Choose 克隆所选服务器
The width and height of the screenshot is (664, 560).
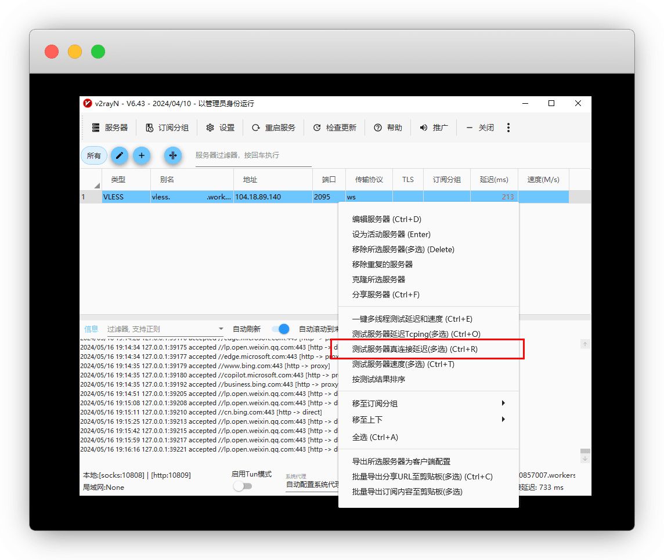428,279
